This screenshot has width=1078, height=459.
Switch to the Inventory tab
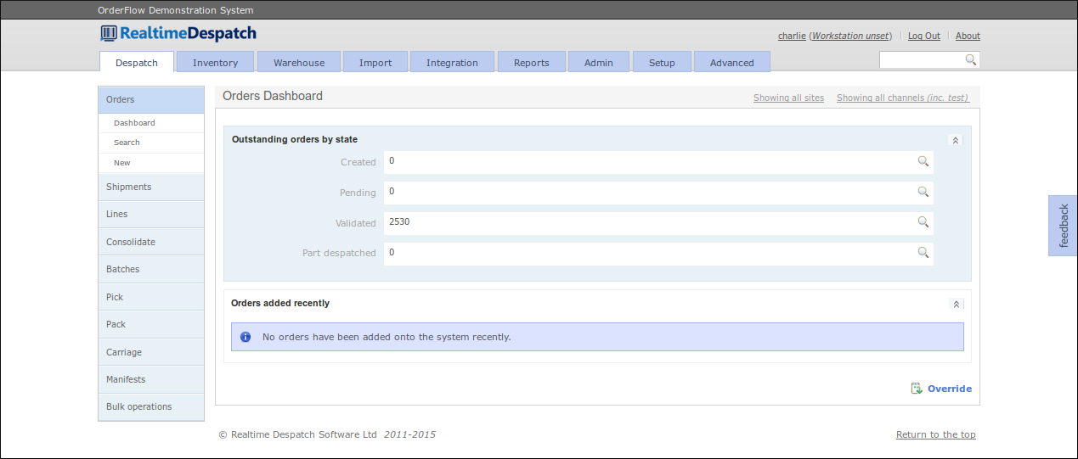[215, 62]
